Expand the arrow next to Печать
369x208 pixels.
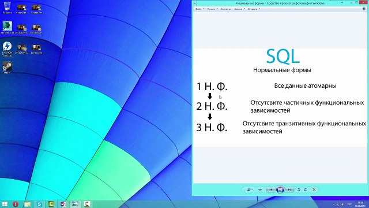click(217, 9)
